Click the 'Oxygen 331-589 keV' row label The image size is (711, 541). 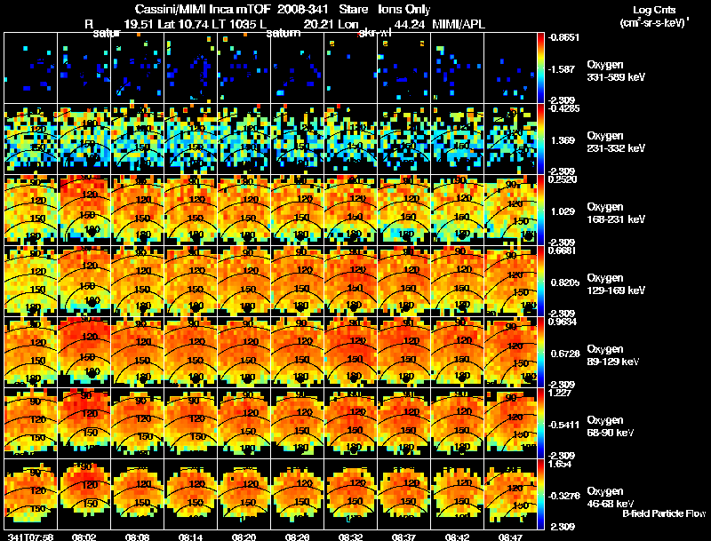[x=616, y=71]
